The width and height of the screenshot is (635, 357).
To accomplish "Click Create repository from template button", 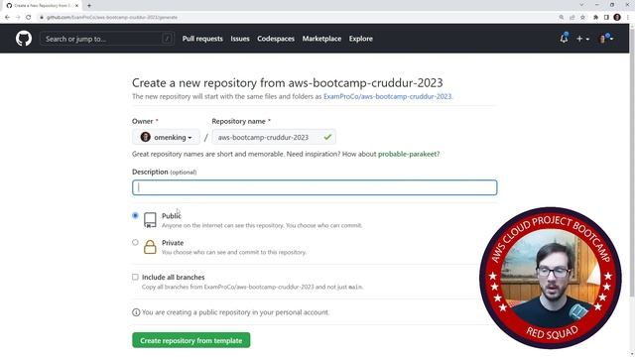I will (191, 340).
